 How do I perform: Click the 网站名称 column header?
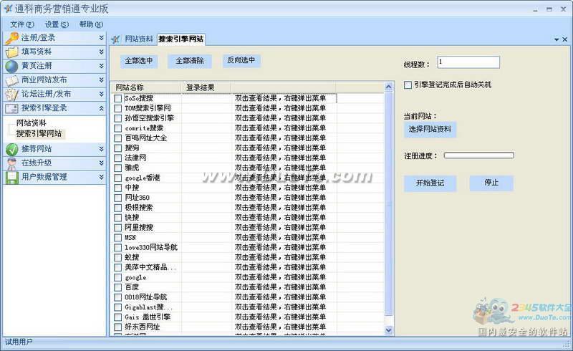coord(146,87)
